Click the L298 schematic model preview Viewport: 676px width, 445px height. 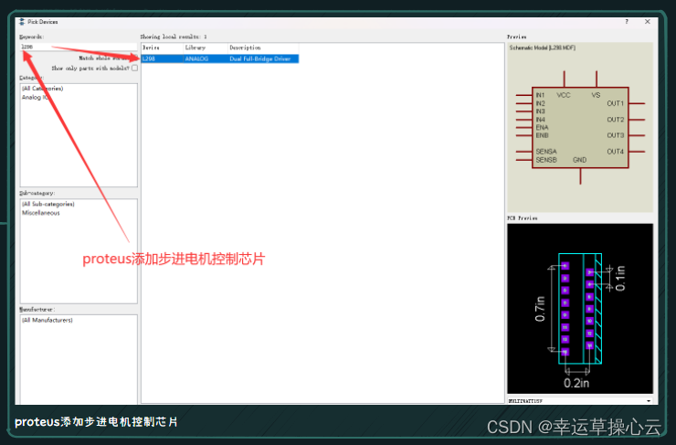click(580, 127)
